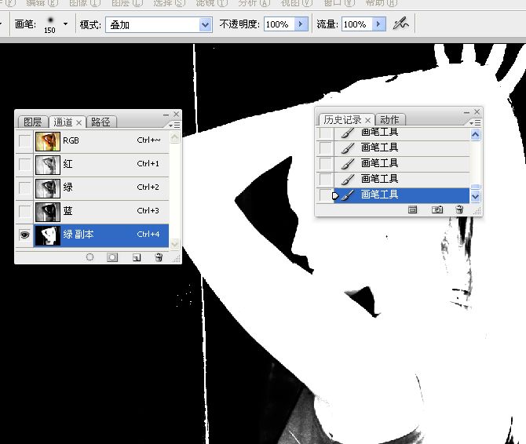Create new snapshot camera icon
526x444 pixels.
(437, 209)
